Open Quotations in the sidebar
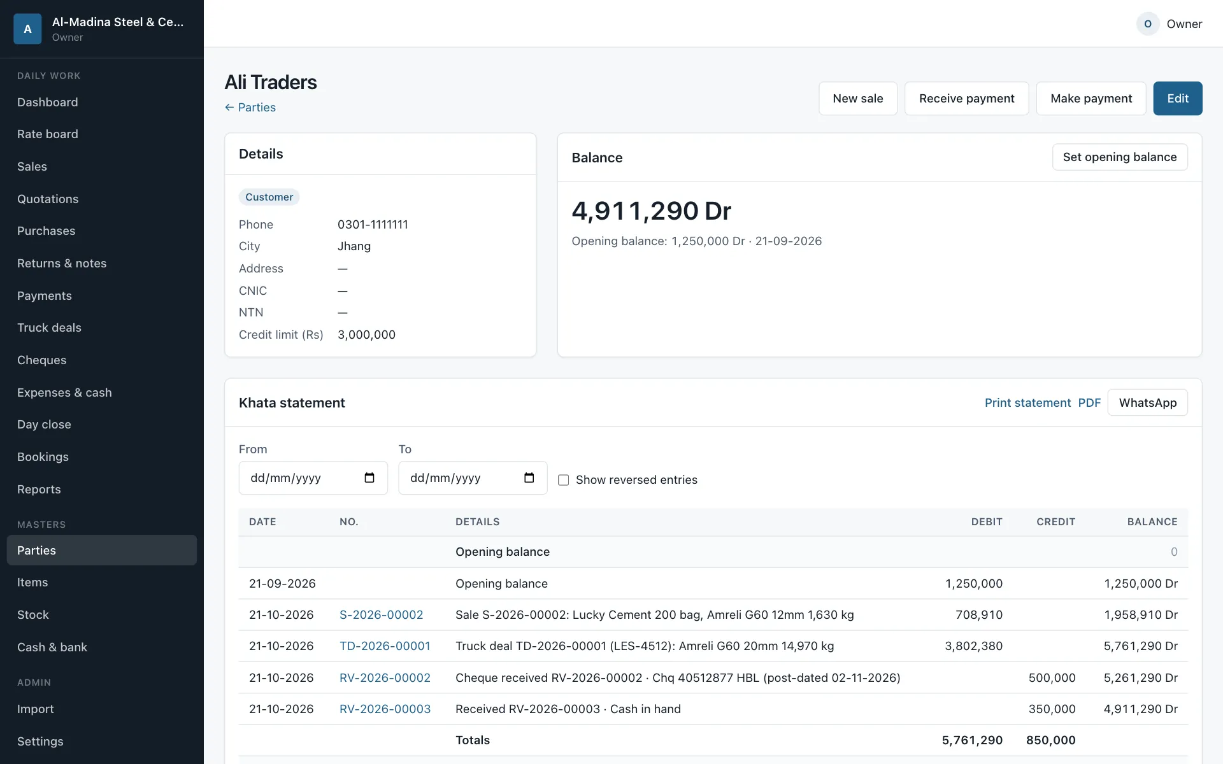 [102, 199]
